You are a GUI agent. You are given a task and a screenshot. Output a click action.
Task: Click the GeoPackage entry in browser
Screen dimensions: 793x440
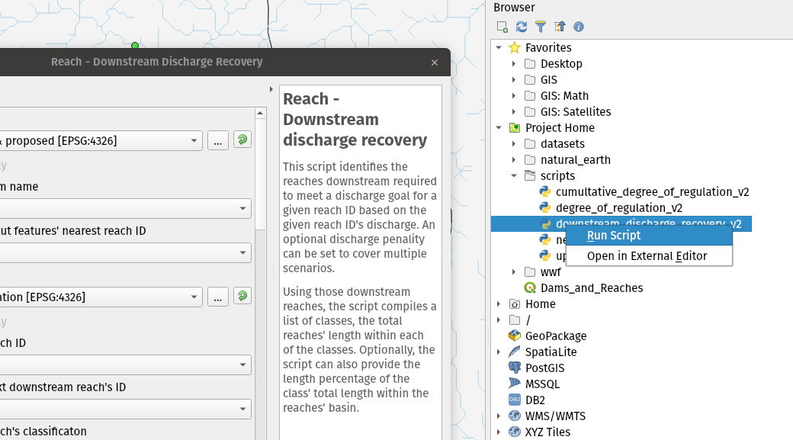pos(555,336)
